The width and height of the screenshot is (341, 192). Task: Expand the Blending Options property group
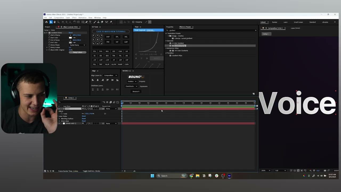(59, 119)
